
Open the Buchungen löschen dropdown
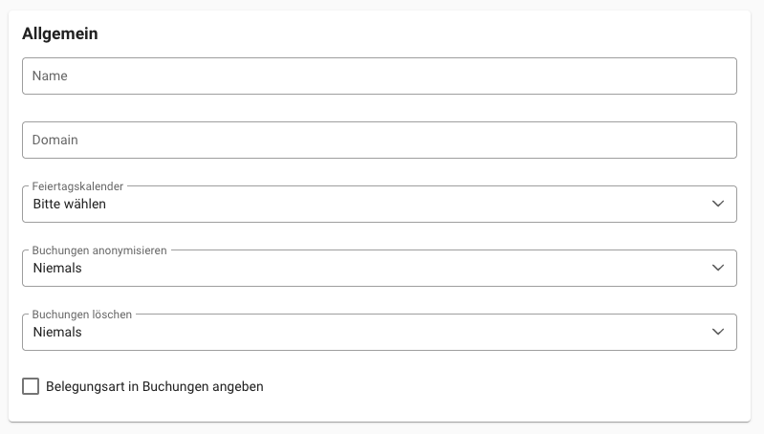pyautogui.click(x=379, y=333)
